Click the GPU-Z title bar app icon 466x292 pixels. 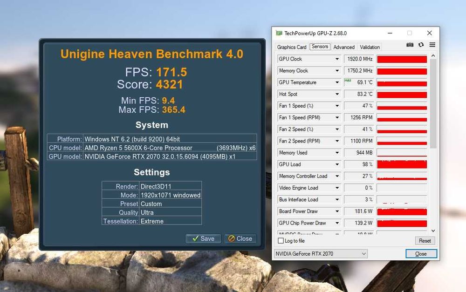[x=279, y=33]
